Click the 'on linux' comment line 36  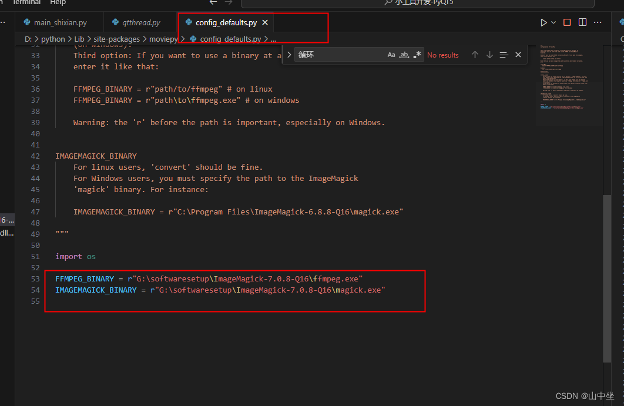tap(250, 89)
